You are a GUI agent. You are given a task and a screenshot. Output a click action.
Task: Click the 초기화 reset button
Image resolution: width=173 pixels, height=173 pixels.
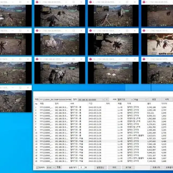coord(128,167)
